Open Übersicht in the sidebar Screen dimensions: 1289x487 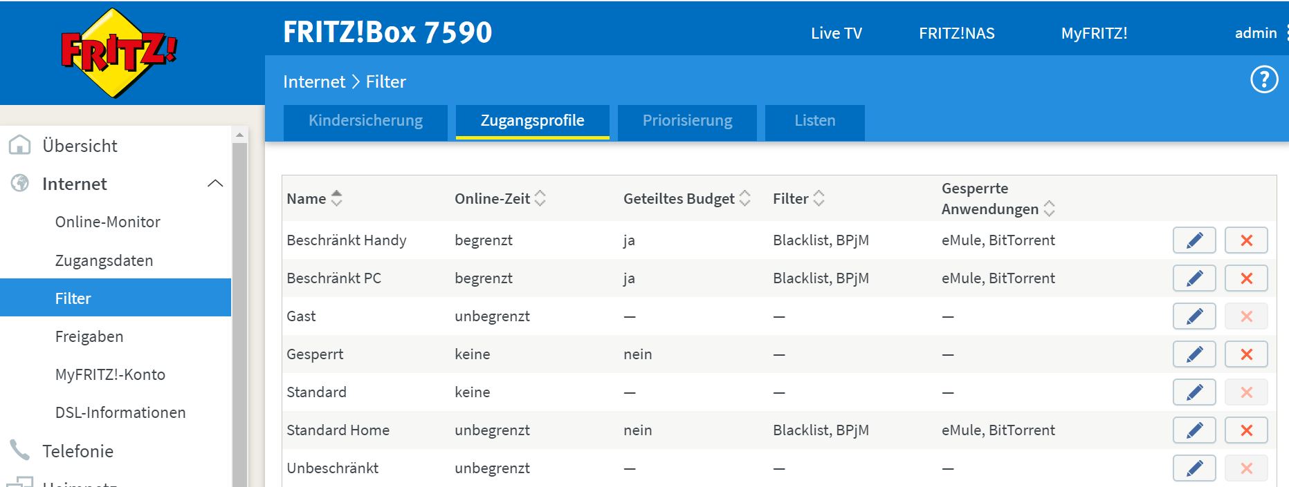(x=80, y=146)
